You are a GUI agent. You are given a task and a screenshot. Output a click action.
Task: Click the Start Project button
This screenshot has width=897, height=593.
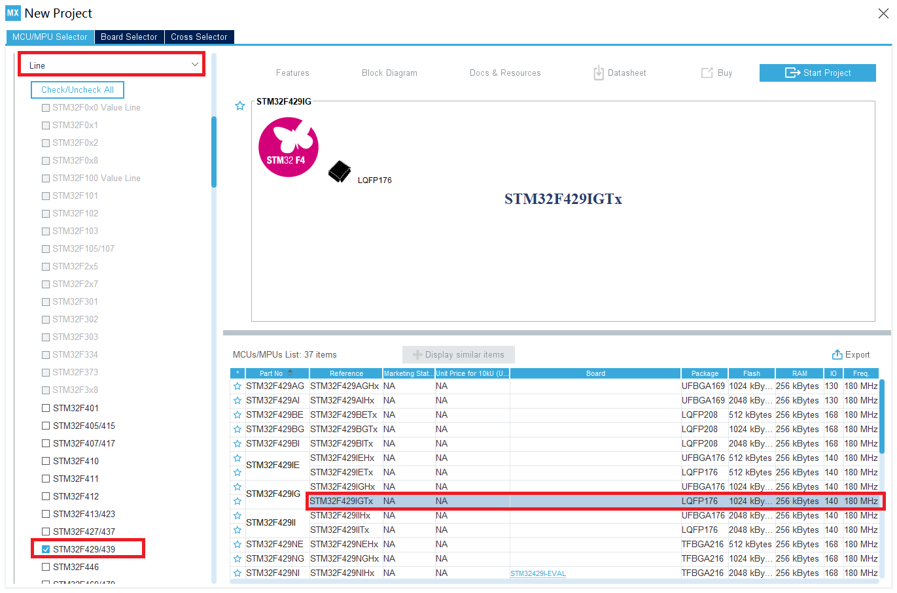pos(817,73)
